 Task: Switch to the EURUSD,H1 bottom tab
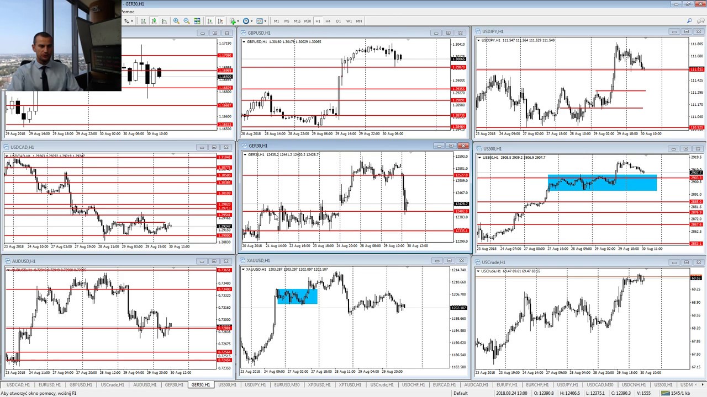(x=49, y=384)
